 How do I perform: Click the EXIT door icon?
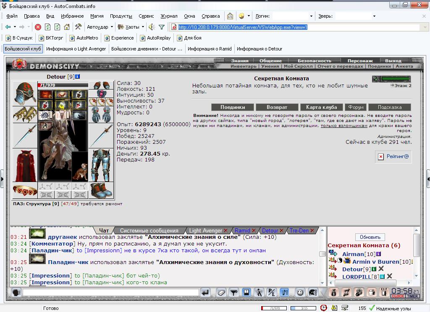coord(384,292)
